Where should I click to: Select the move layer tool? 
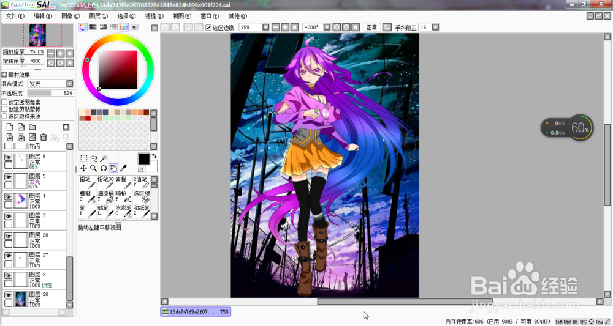click(x=83, y=168)
